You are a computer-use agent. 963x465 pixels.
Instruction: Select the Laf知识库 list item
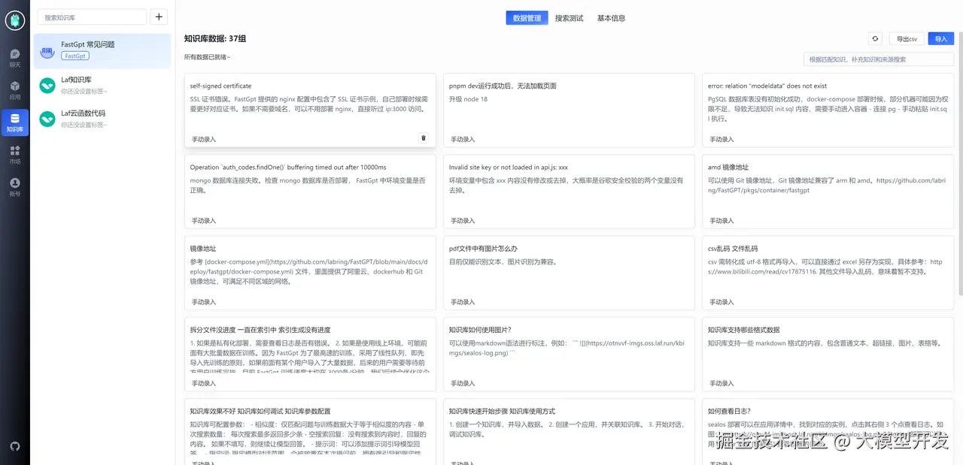[x=102, y=85]
